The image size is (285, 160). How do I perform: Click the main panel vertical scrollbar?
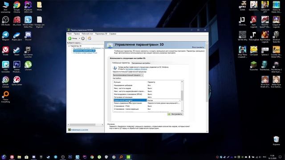click(x=207, y=73)
